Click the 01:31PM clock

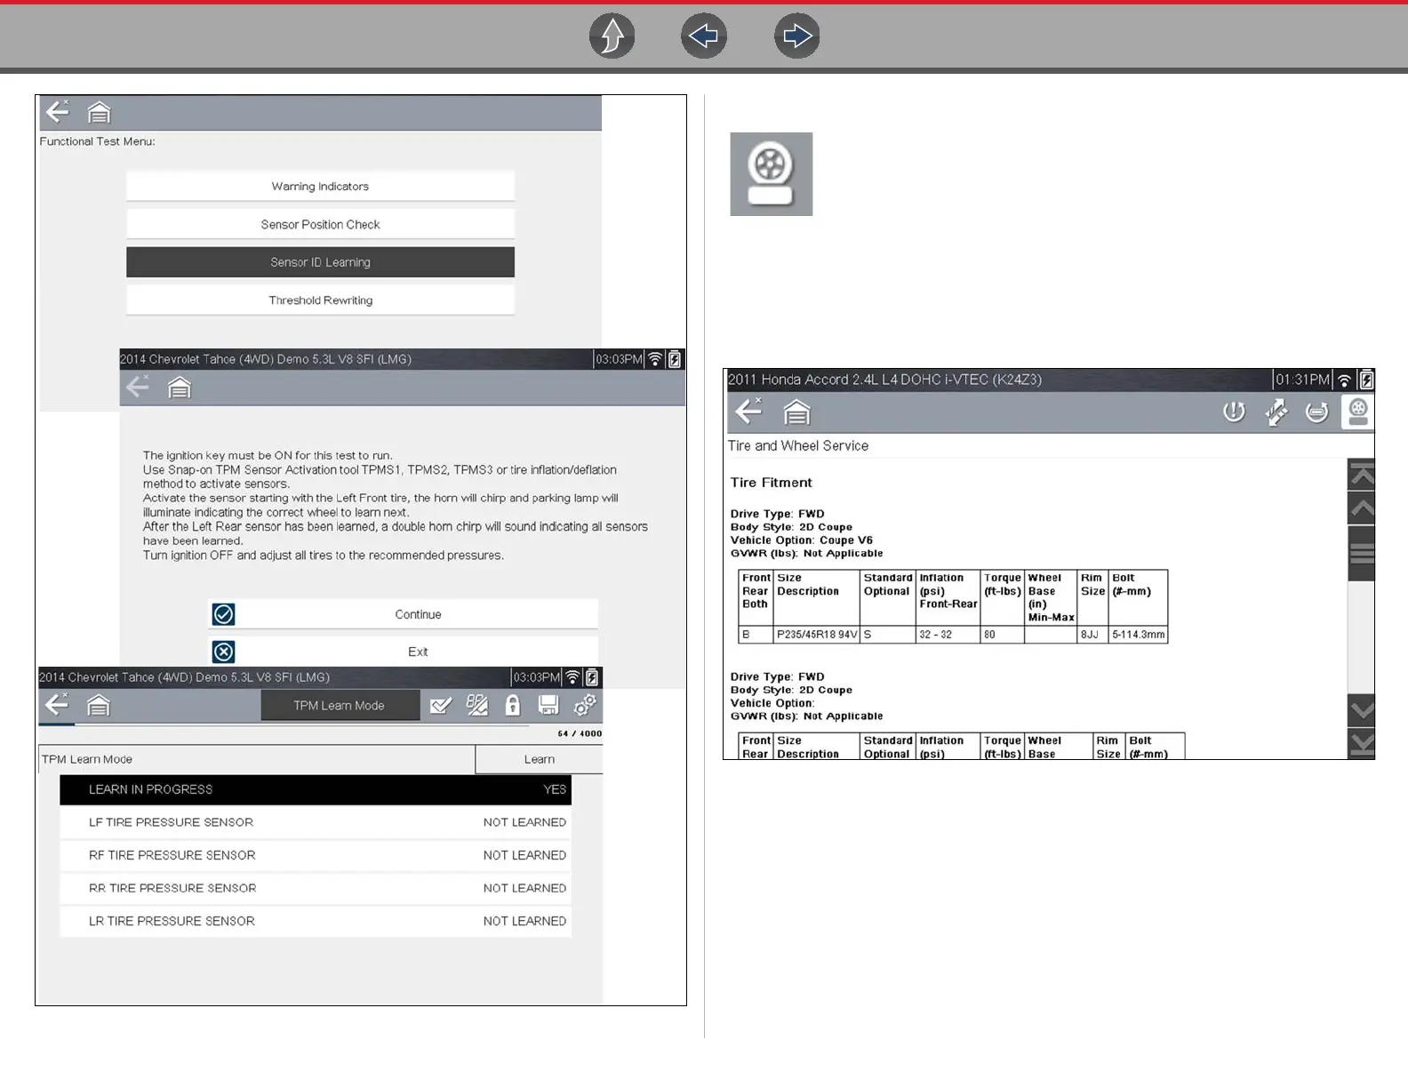click(1303, 380)
